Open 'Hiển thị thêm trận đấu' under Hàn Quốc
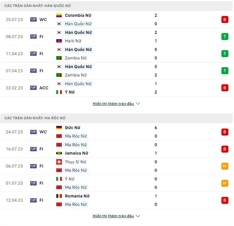This screenshot has width=234, height=226. tap(113, 104)
